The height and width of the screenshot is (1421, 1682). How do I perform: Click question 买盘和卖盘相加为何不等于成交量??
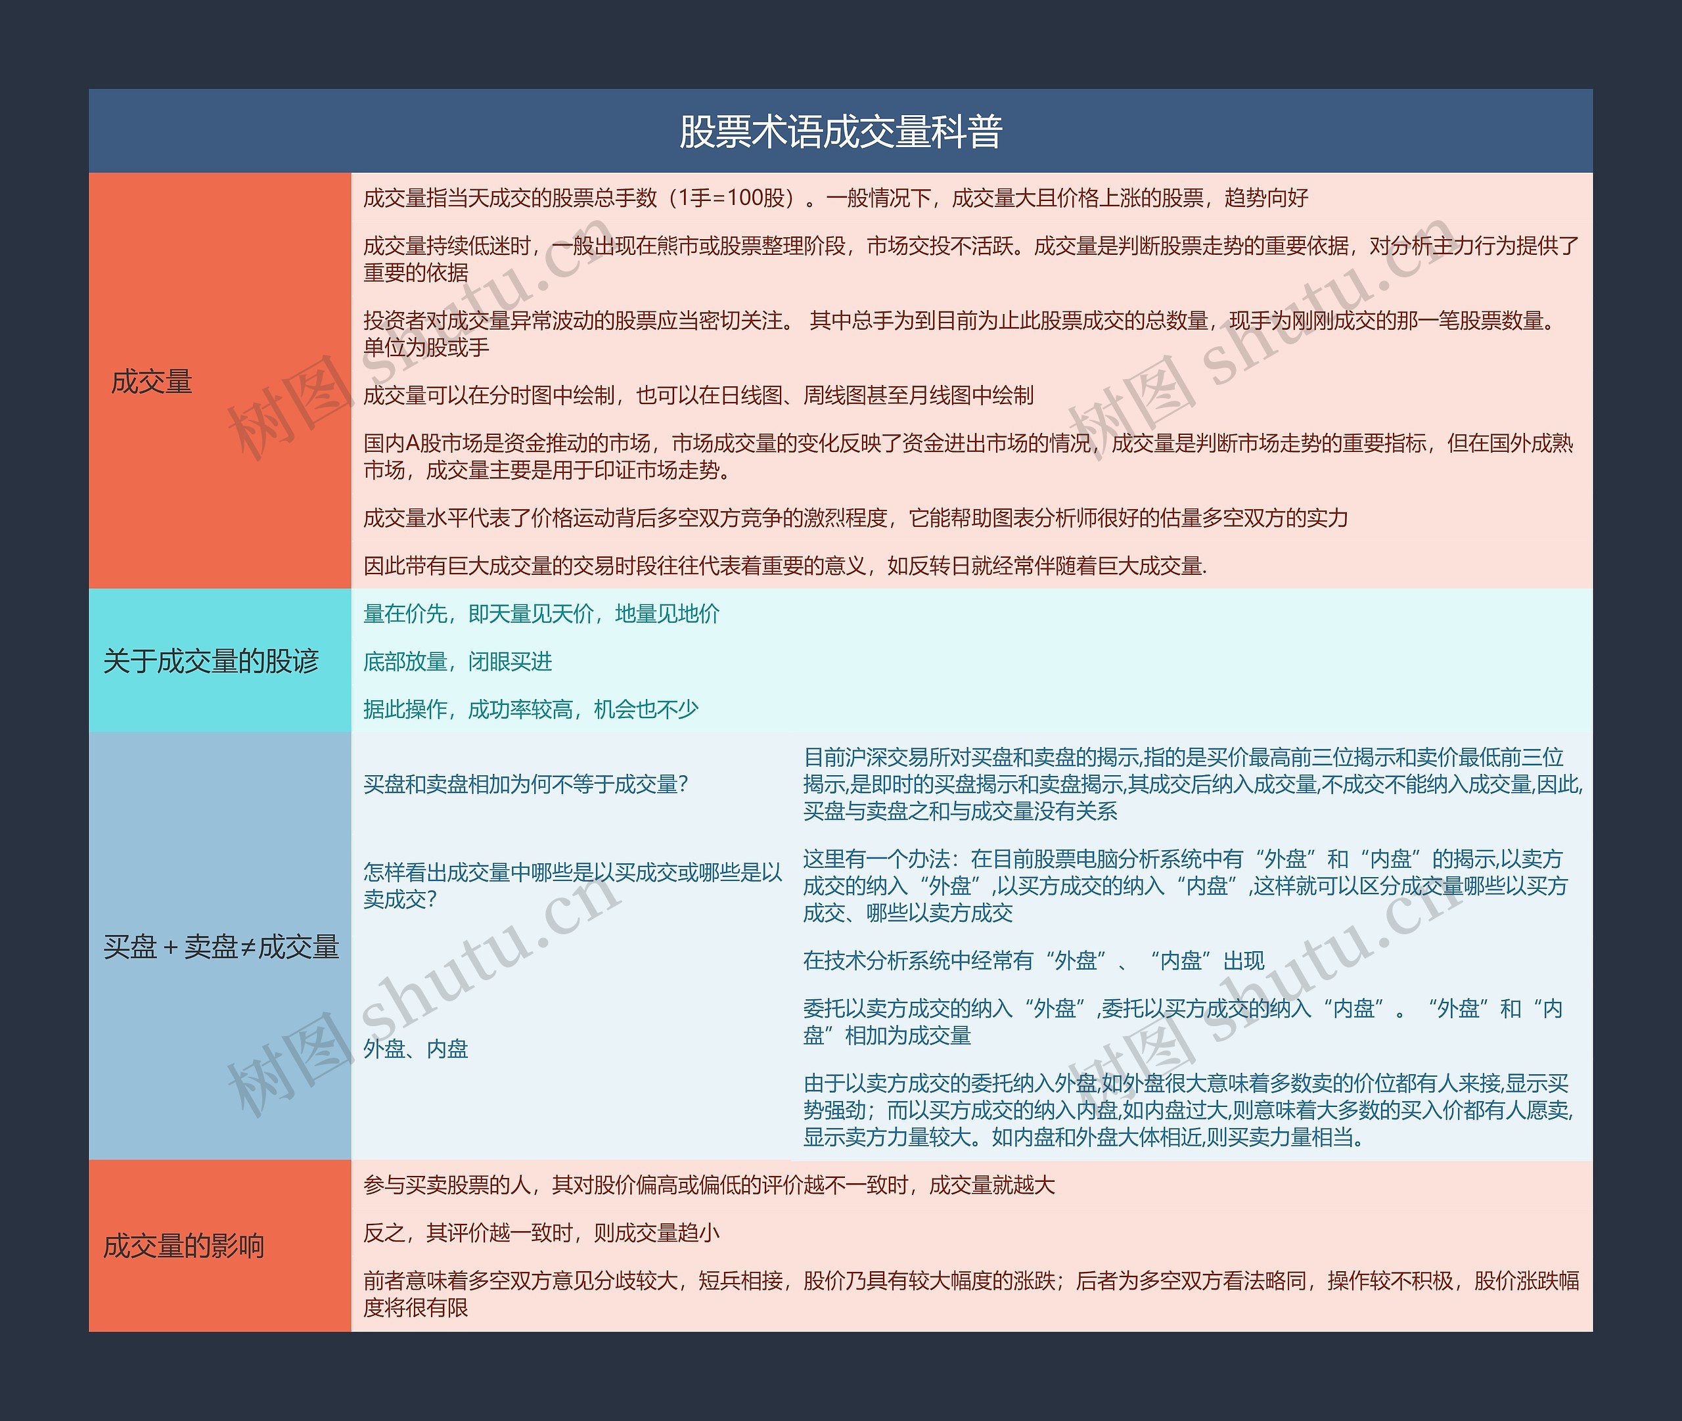click(x=526, y=784)
